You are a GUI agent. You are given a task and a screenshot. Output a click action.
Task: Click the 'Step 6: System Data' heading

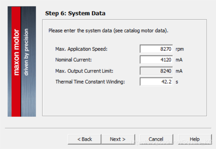[x=75, y=13]
